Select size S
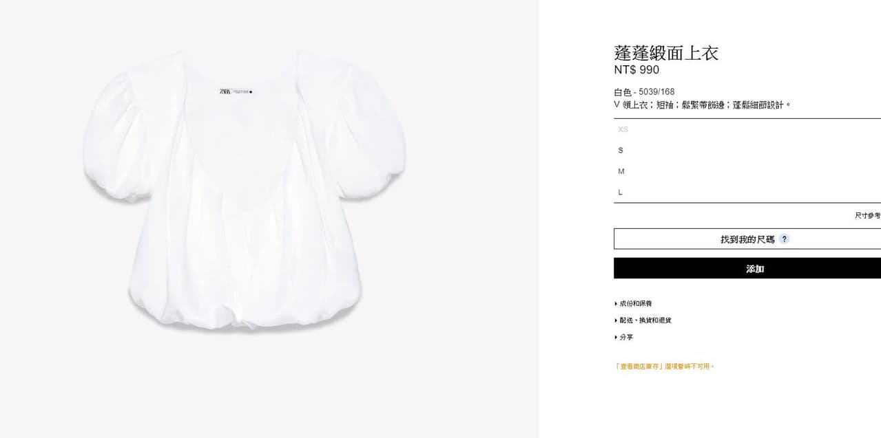Image resolution: width=881 pixels, height=438 pixels. point(747,151)
